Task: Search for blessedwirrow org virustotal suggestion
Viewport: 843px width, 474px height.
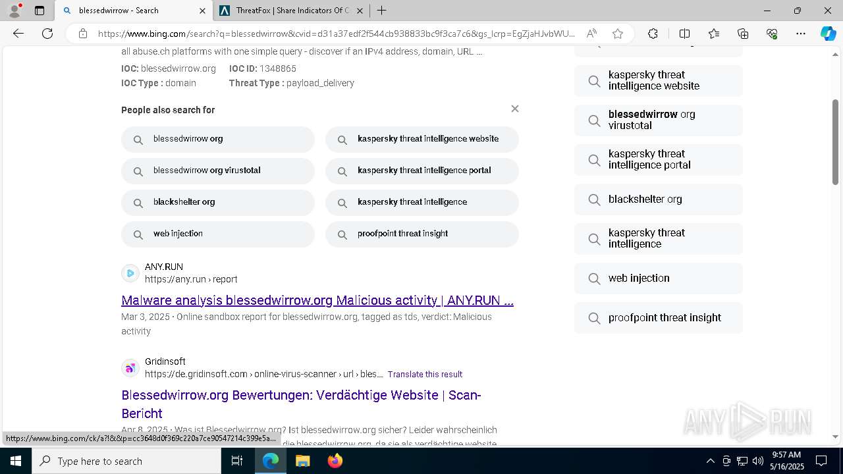Action: [218, 171]
